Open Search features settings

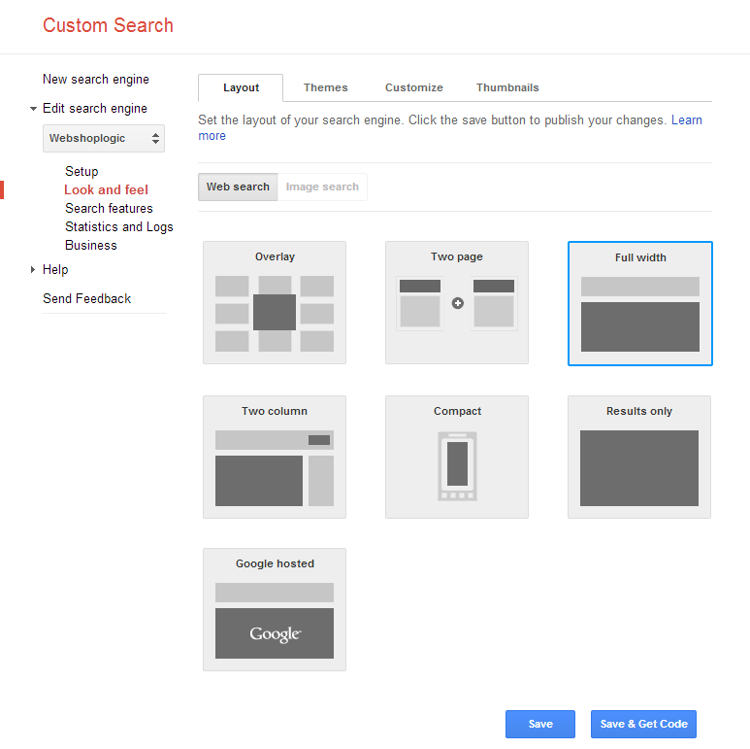pyautogui.click(x=109, y=208)
